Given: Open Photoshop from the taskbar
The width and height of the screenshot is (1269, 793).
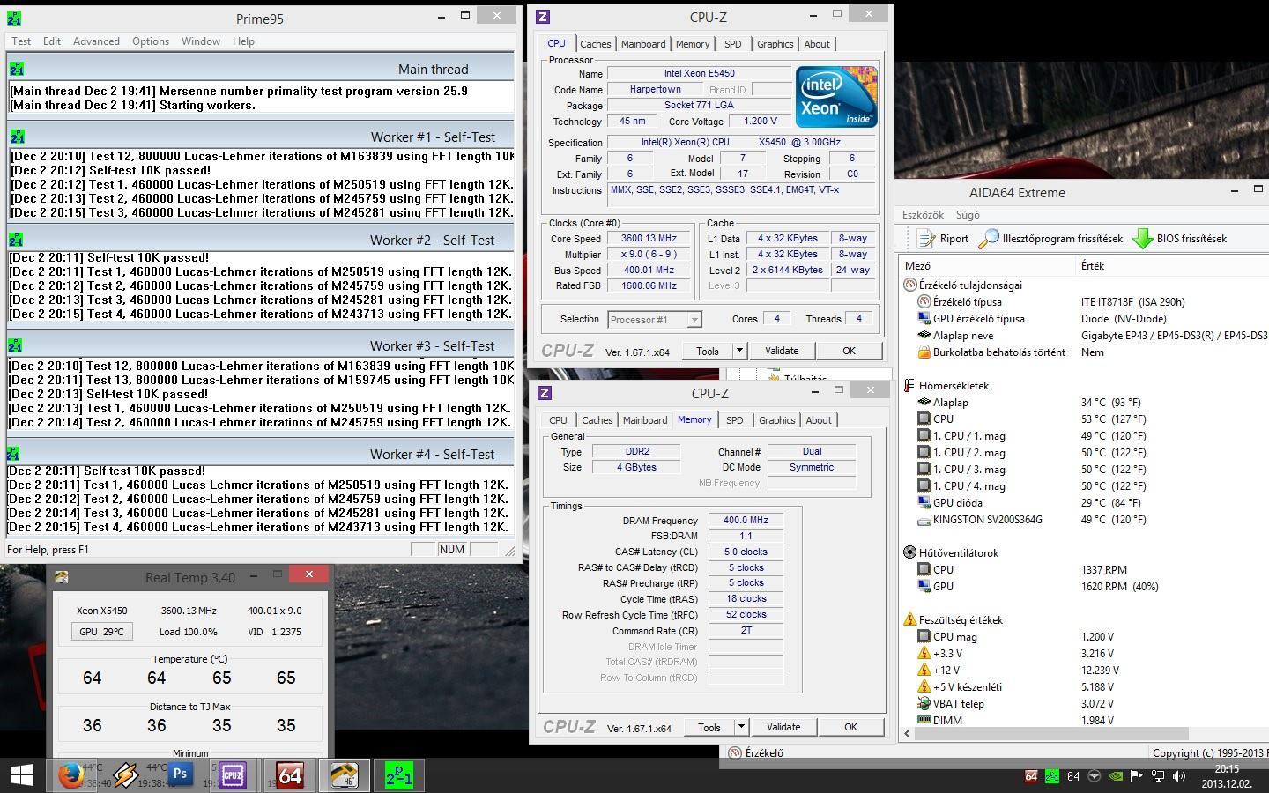Looking at the screenshot, I should click(181, 774).
